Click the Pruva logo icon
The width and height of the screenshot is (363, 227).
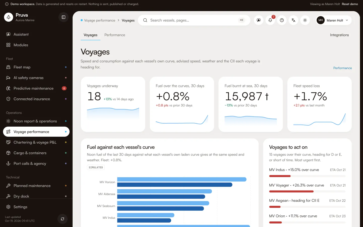9,17
